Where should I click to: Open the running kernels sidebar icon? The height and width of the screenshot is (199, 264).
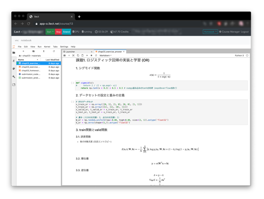click(x=14, y=61)
